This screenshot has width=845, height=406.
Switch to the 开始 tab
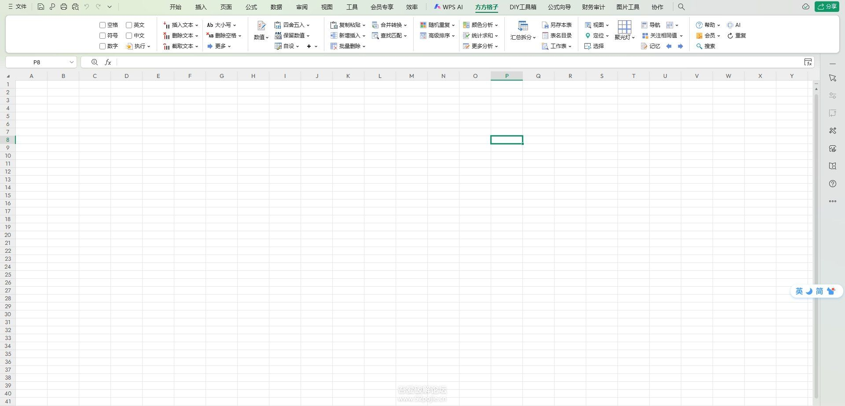pyautogui.click(x=176, y=7)
